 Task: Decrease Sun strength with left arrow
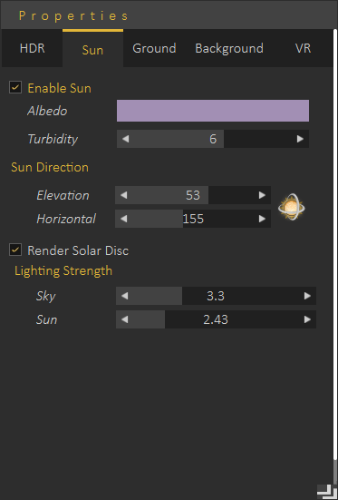tap(124, 319)
